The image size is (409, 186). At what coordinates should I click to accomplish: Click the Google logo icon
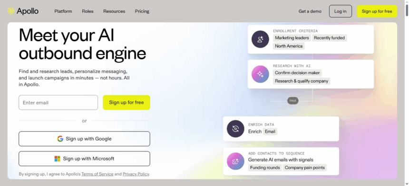(60, 139)
